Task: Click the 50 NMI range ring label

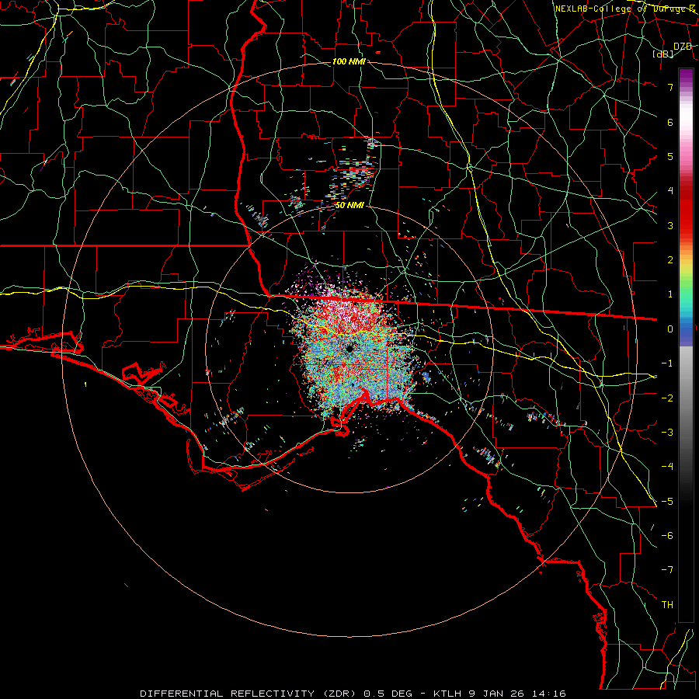Action: [349, 206]
